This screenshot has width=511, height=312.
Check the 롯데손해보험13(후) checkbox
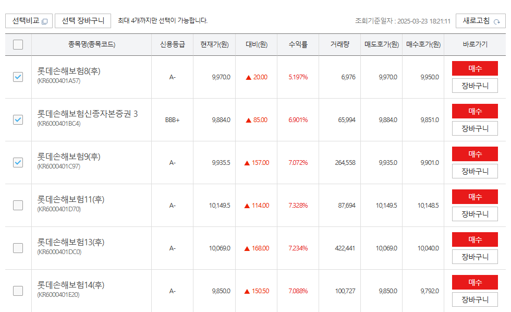point(18,248)
